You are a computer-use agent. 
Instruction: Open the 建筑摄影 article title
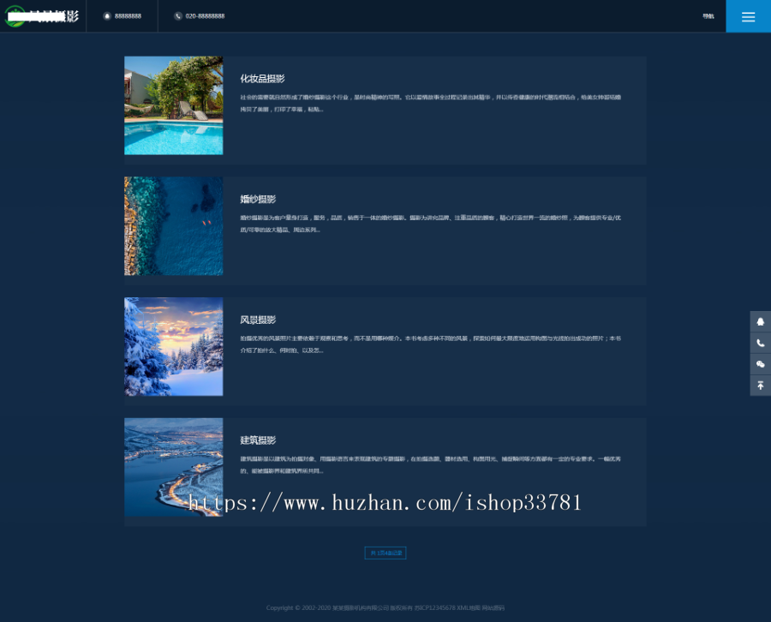click(x=257, y=440)
